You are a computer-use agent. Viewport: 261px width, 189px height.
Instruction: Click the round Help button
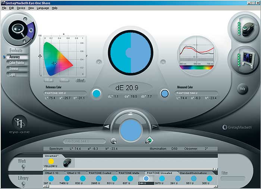tap(243, 89)
